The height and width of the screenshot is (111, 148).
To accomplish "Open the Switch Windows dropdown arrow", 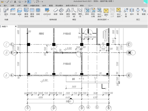I will coord(40,2).
